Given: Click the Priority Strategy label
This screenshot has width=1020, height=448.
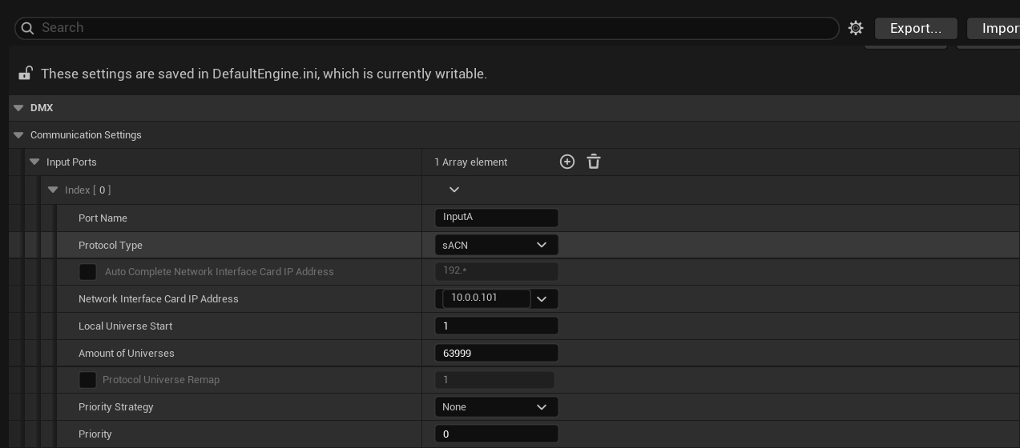Looking at the screenshot, I should pos(116,407).
